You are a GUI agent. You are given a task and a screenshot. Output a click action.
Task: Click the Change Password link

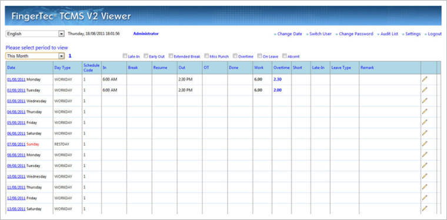[356, 34]
